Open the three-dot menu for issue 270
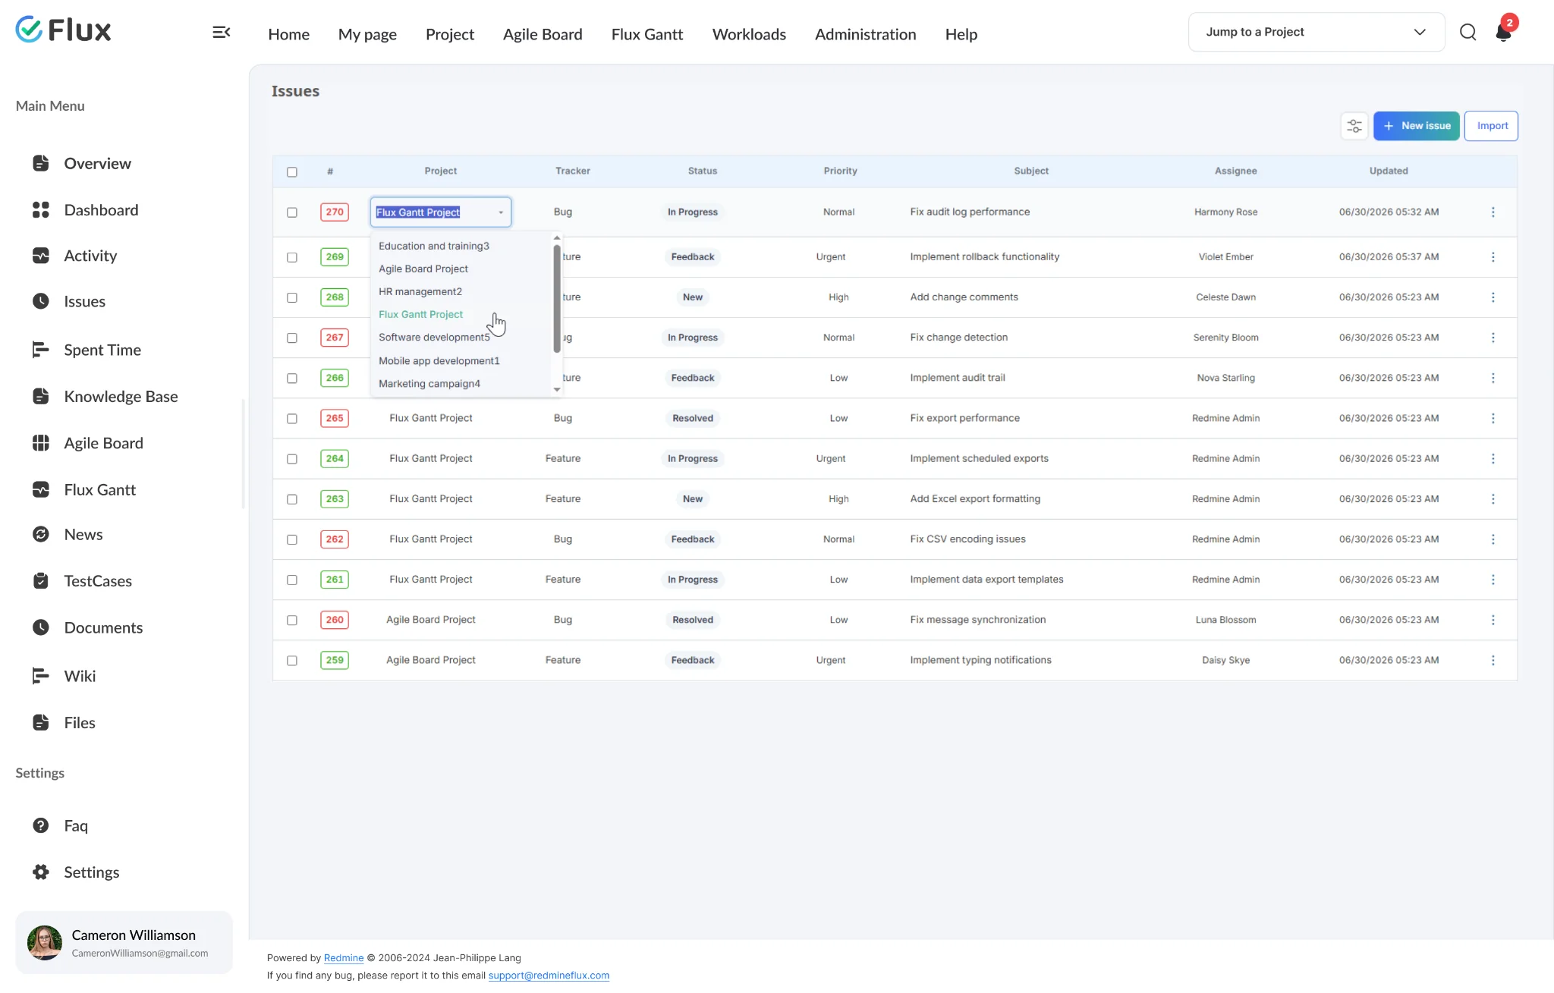 (x=1493, y=212)
